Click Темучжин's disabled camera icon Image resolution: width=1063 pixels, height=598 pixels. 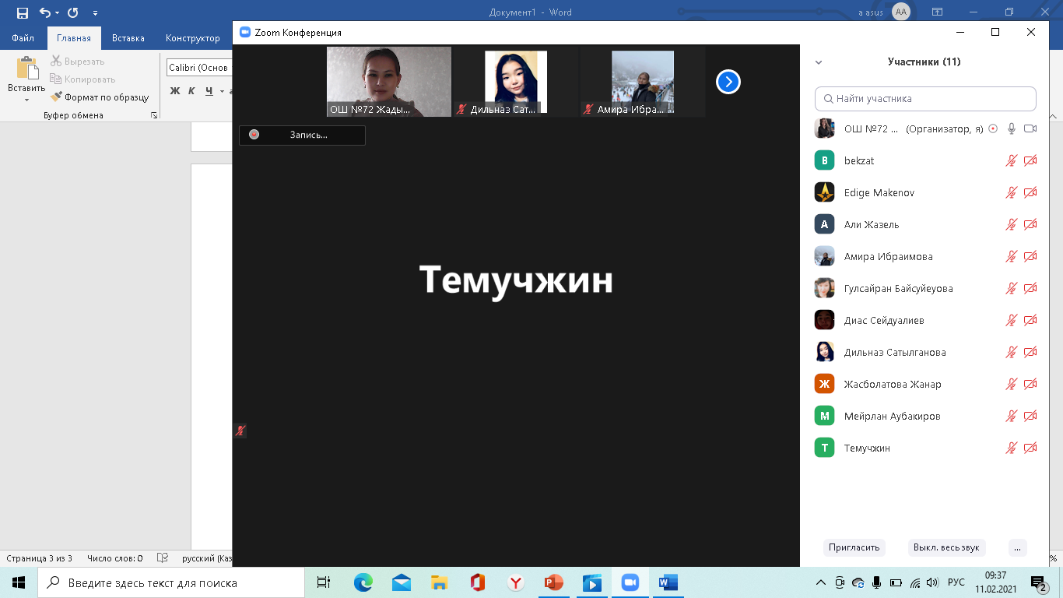tap(1030, 448)
